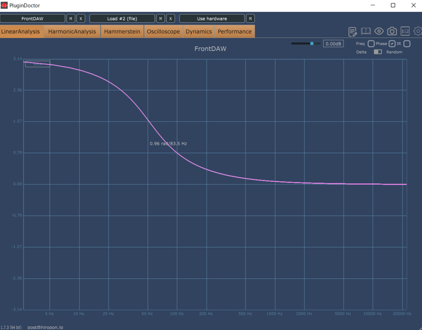
Task: Mute Load #2 slot with M button
Action: 160,19
